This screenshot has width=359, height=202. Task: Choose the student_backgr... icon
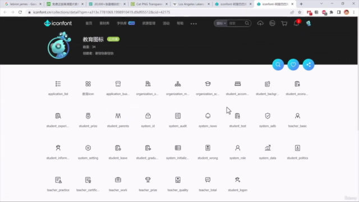(x=268, y=84)
